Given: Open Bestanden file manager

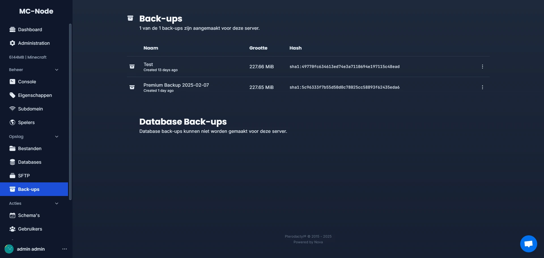Looking at the screenshot, I should click(29, 148).
